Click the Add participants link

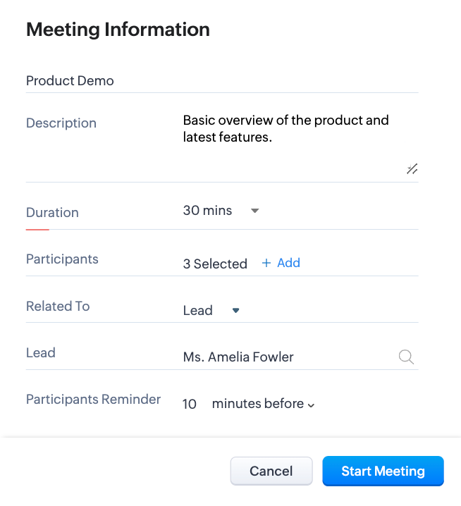click(288, 263)
